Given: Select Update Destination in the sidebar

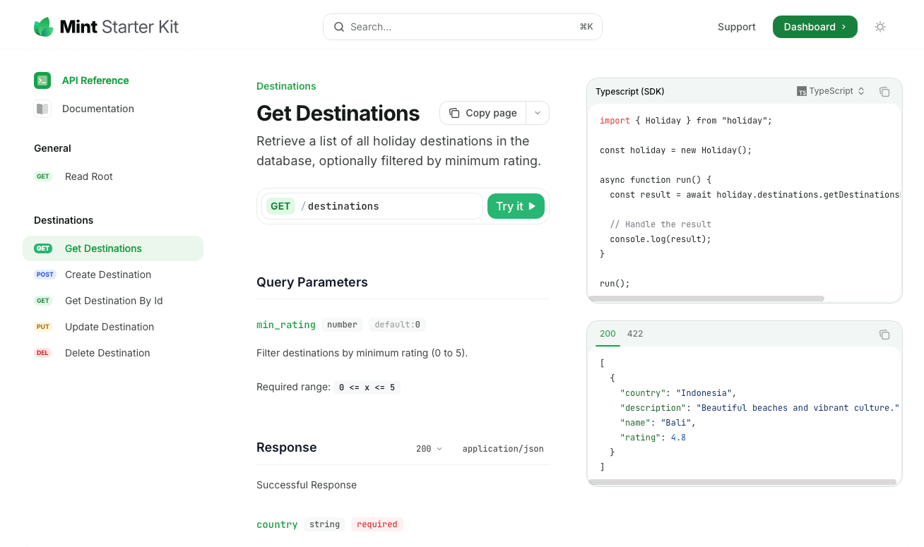Looking at the screenshot, I should (x=109, y=327).
